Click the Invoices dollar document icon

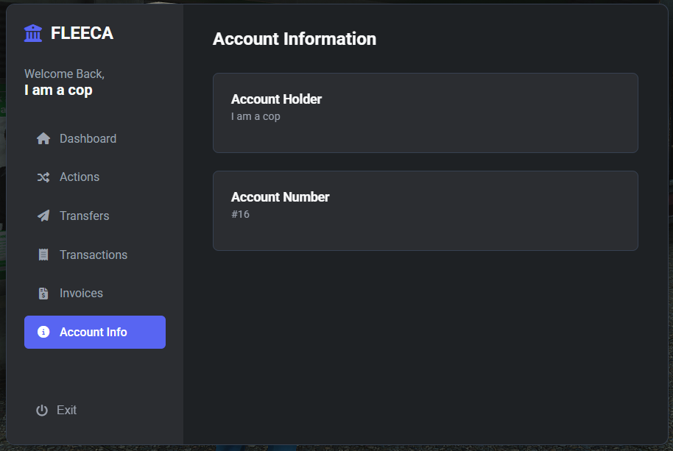(x=43, y=294)
